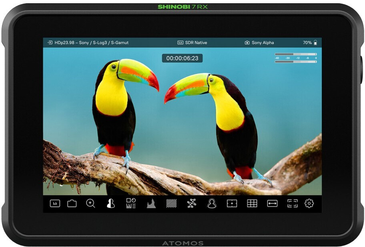Image resolution: width=365 pixels, height=247 pixels.
Task: Tap the folder icon in bottom toolbar
Action: point(72,203)
